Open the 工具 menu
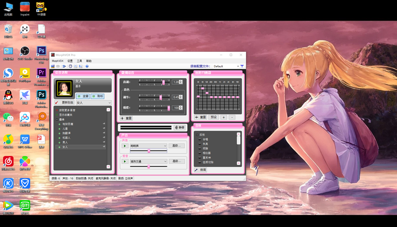The width and height of the screenshot is (397, 227). click(79, 61)
